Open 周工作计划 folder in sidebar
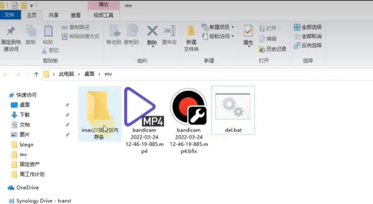The image size is (373, 204). click(x=28, y=175)
